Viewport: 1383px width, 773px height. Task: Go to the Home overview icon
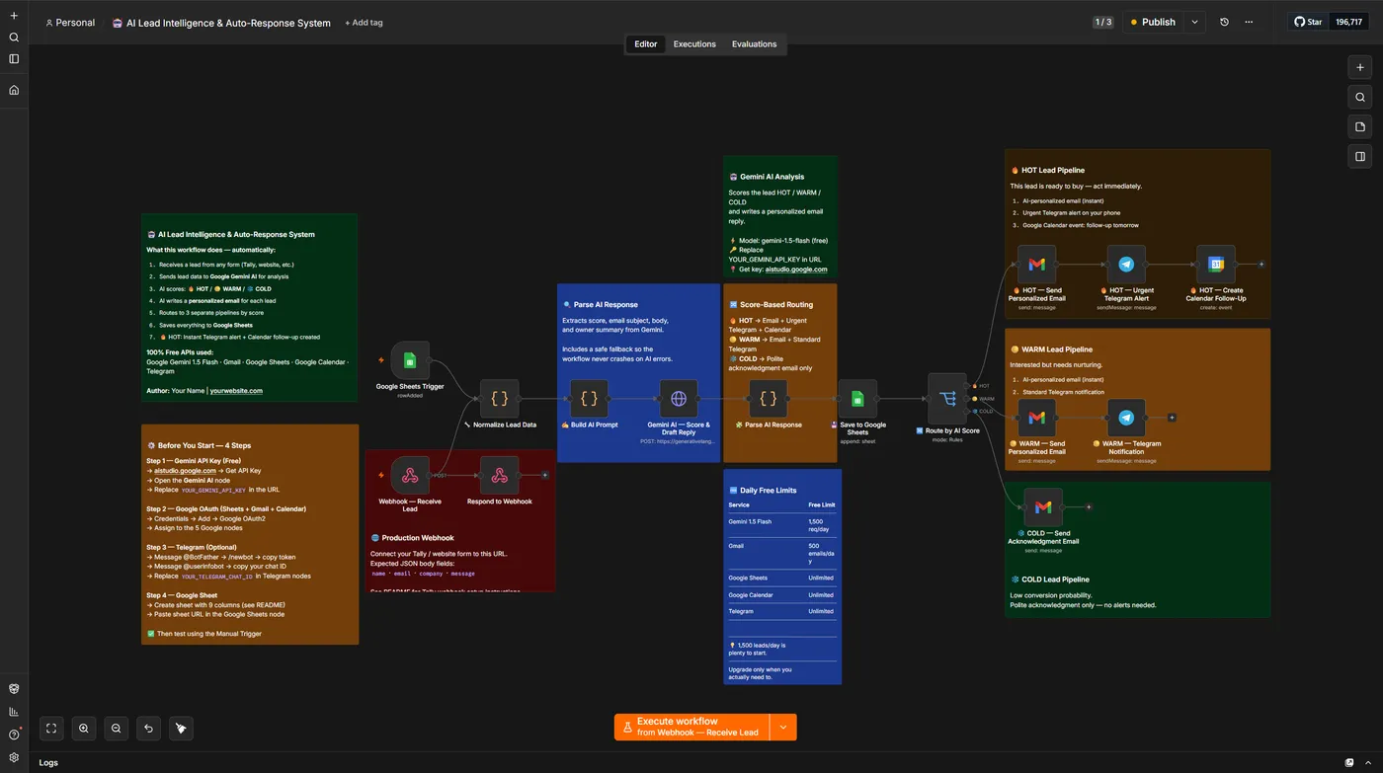click(x=14, y=90)
